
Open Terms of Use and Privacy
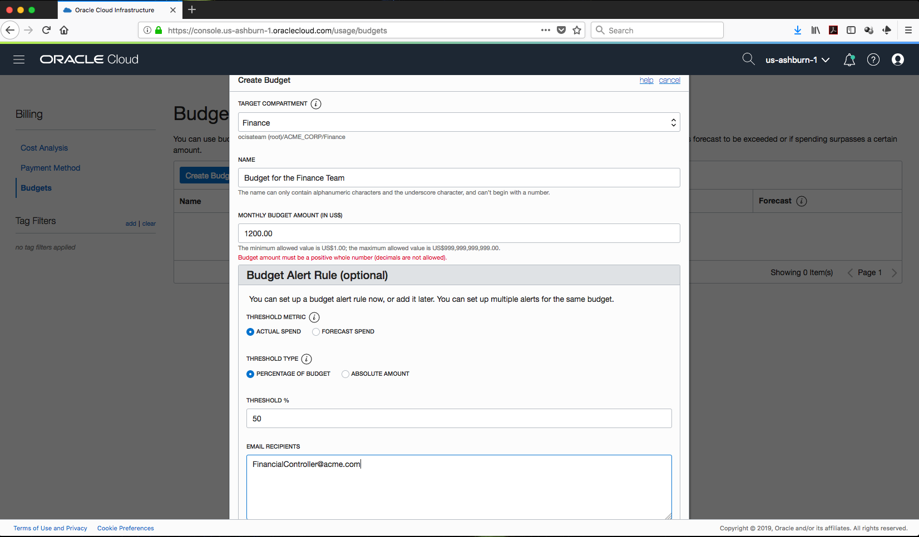tap(51, 528)
